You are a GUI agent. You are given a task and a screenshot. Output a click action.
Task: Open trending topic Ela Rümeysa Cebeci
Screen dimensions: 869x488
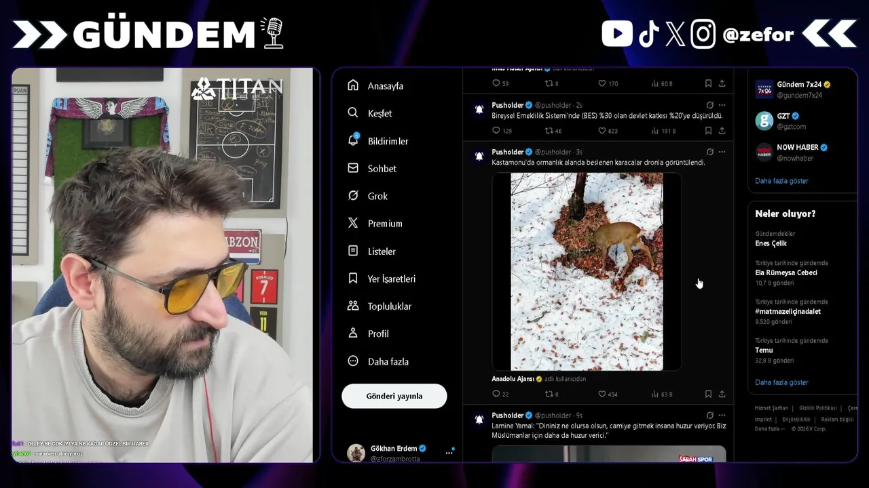click(x=785, y=272)
